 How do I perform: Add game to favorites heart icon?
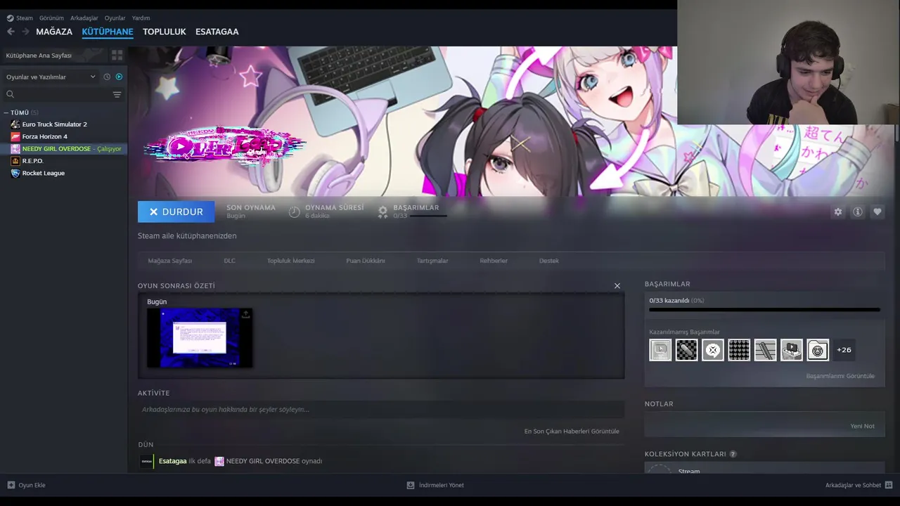(x=877, y=212)
